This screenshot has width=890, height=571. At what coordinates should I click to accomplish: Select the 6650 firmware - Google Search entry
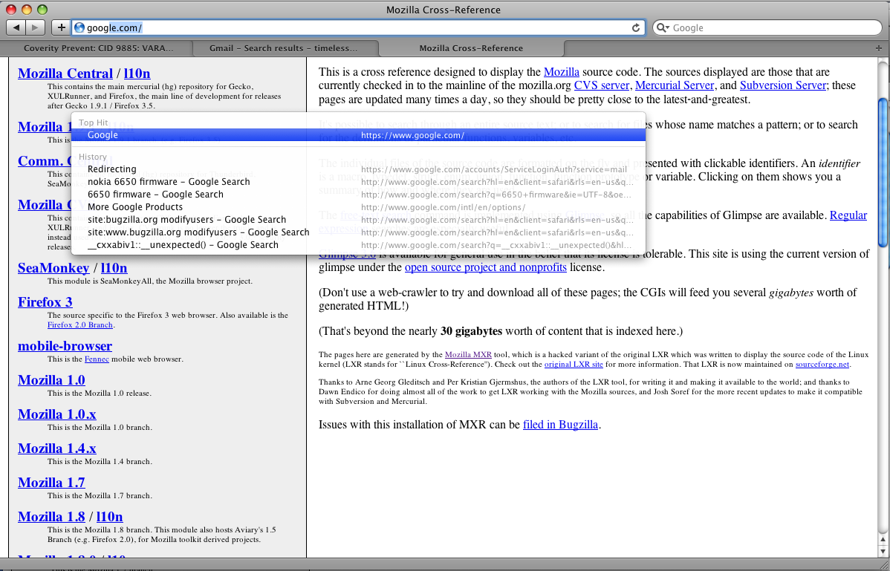click(358, 194)
